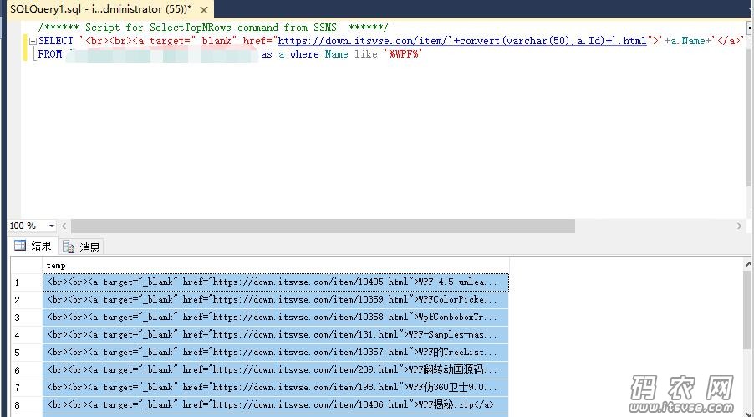Click the '%WPF%' string in the query

[x=402, y=54]
